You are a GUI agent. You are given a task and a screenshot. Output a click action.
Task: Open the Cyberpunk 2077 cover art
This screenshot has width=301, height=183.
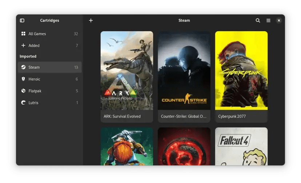241,70
